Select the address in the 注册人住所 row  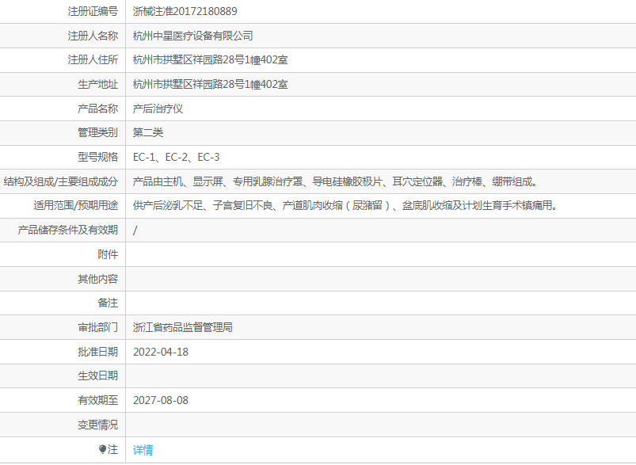click(210, 60)
